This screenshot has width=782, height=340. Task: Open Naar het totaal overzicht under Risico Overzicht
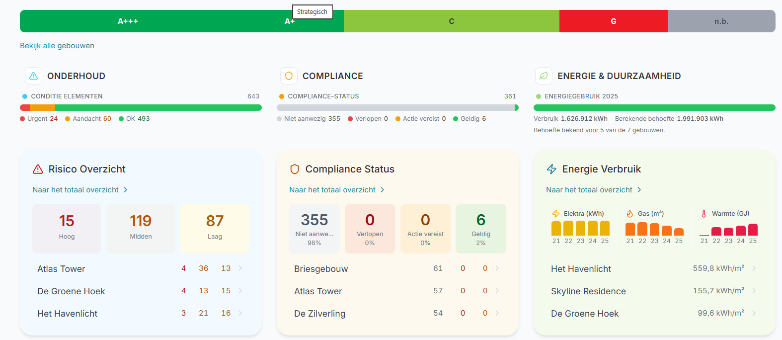click(x=80, y=190)
